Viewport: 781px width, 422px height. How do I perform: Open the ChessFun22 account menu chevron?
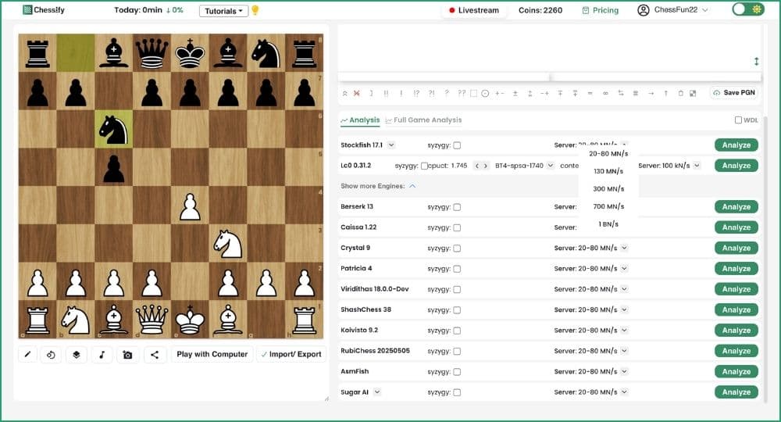pyautogui.click(x=704, y=10)
